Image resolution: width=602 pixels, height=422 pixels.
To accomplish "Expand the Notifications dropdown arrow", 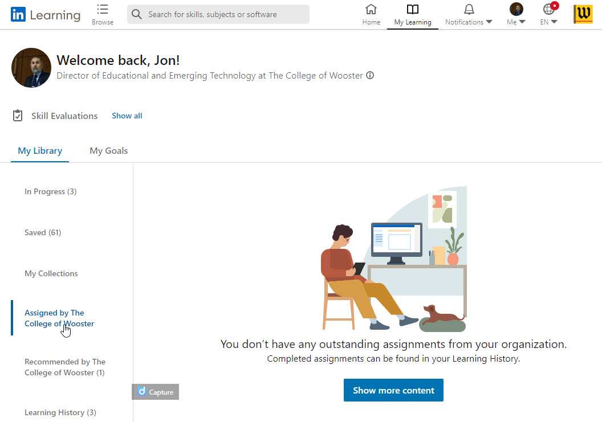I will (489, 22).
